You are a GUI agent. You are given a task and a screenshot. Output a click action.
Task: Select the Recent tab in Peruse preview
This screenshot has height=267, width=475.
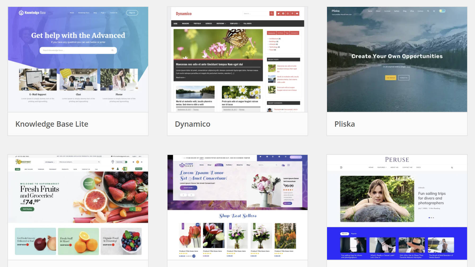tap(345, 234)
